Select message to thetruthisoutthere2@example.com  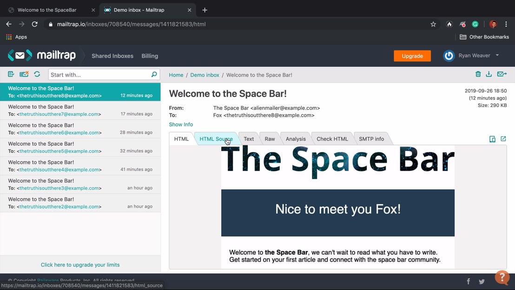click(x=80, y=203)
